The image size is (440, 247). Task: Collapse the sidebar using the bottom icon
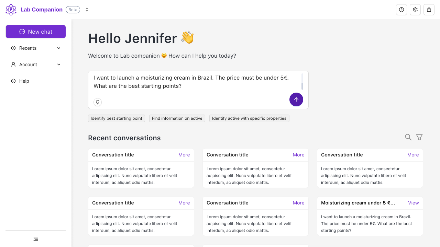[35, 238]
